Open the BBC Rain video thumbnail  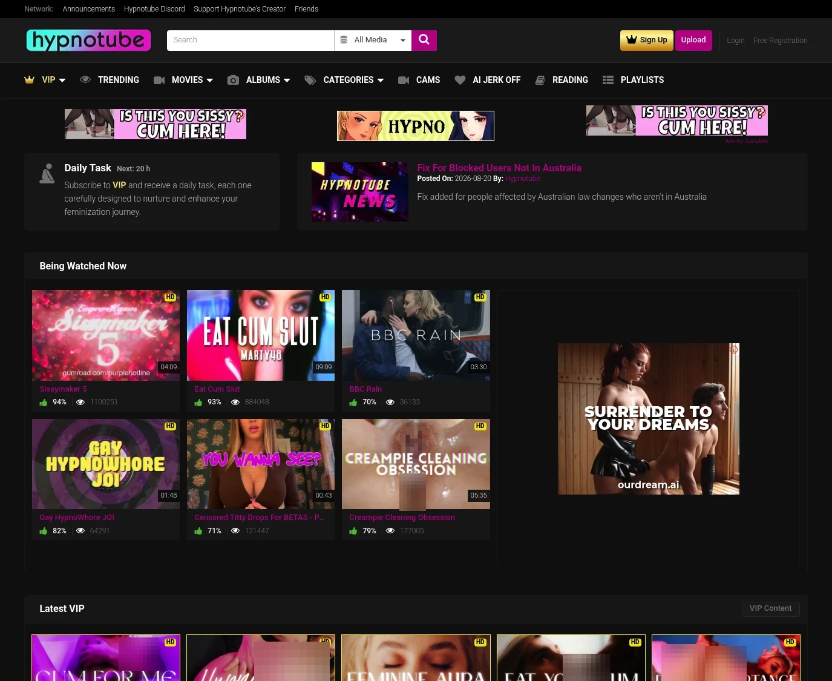416,335
